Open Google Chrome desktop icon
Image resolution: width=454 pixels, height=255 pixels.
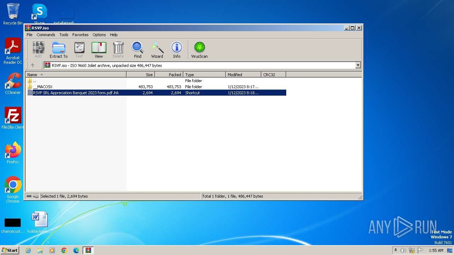click(13, 189)
